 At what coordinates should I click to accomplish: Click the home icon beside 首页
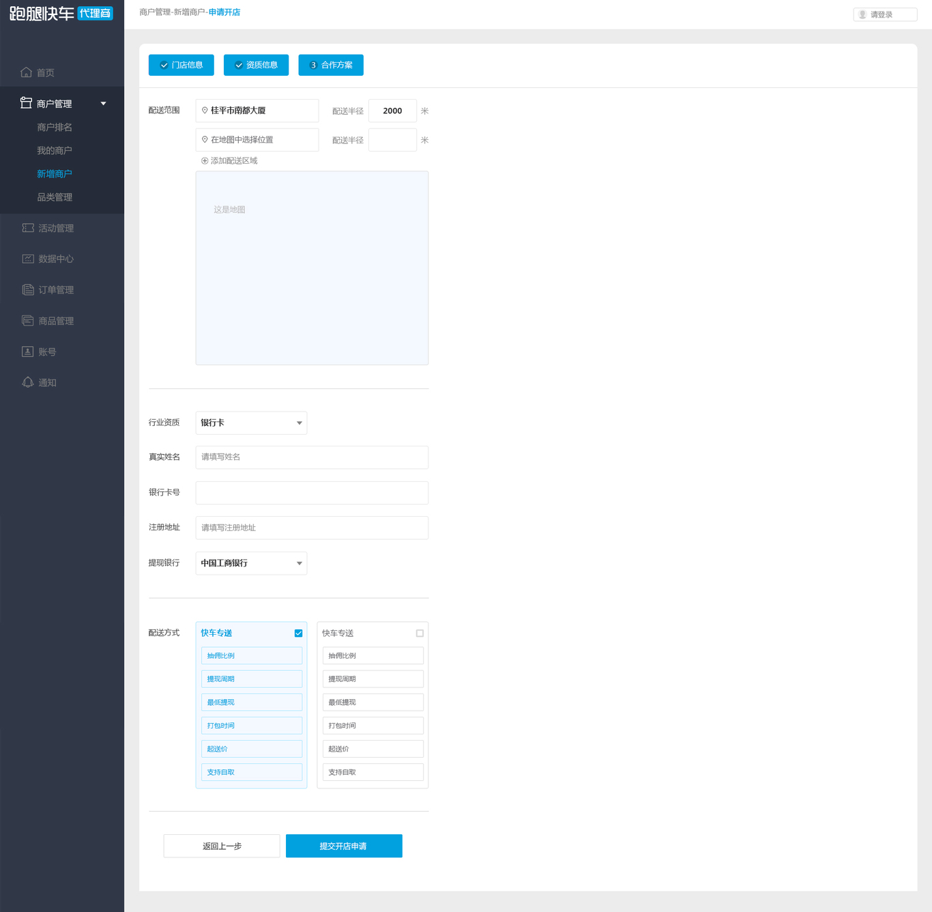click(x=26, y=72)
